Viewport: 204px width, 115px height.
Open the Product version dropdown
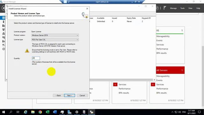tap(55, 35)
